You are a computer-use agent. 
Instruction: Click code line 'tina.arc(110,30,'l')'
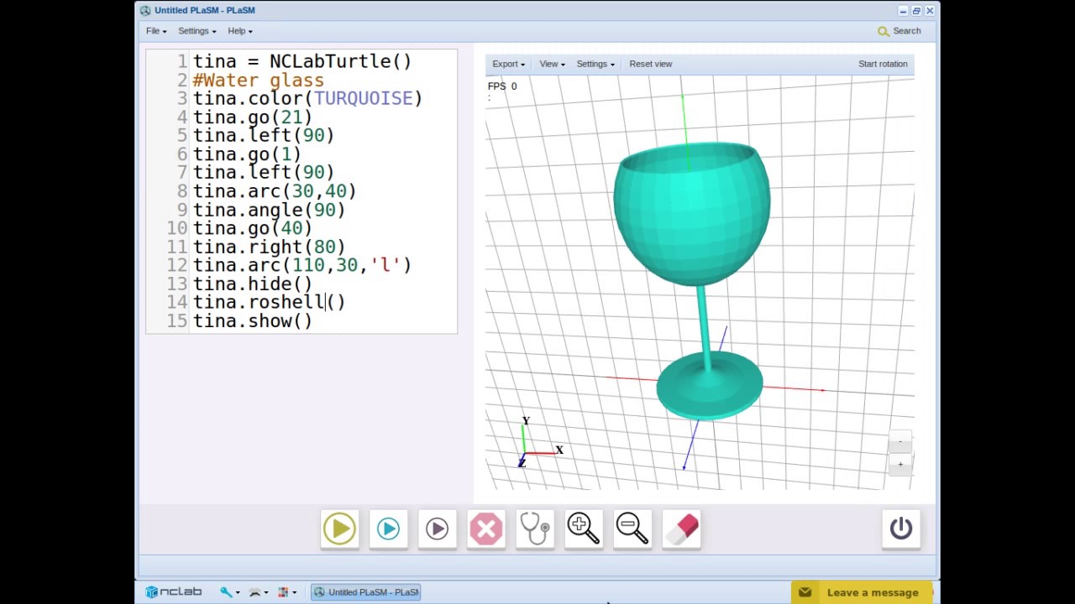click(302, 266)
